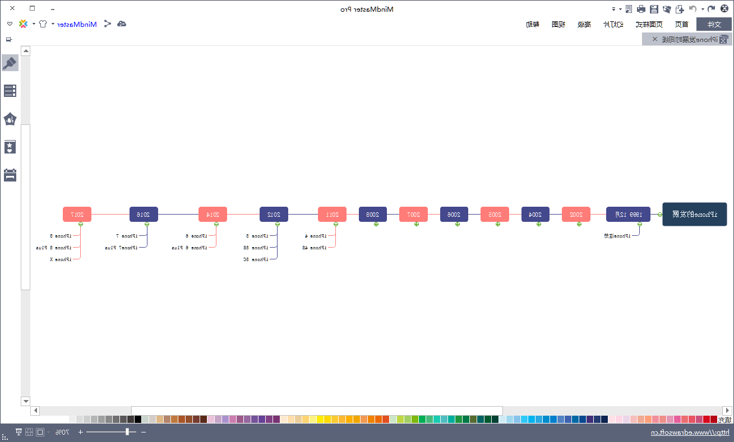Expand the plus under the 2004 node
This screenshot has height=442, width=734.
pos(539,224)
